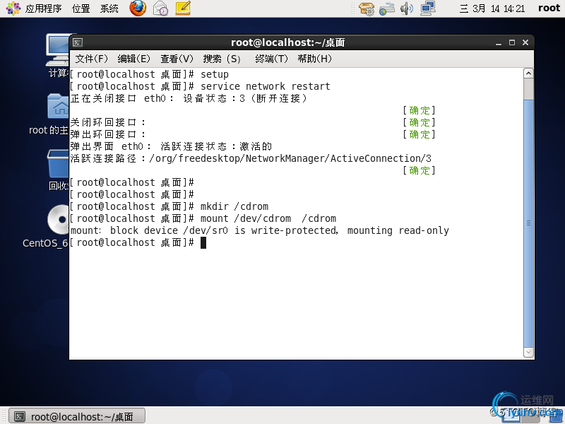
Task: Select the Trash desktop icon
Action: pyautogui.click(x=58, y=170)
